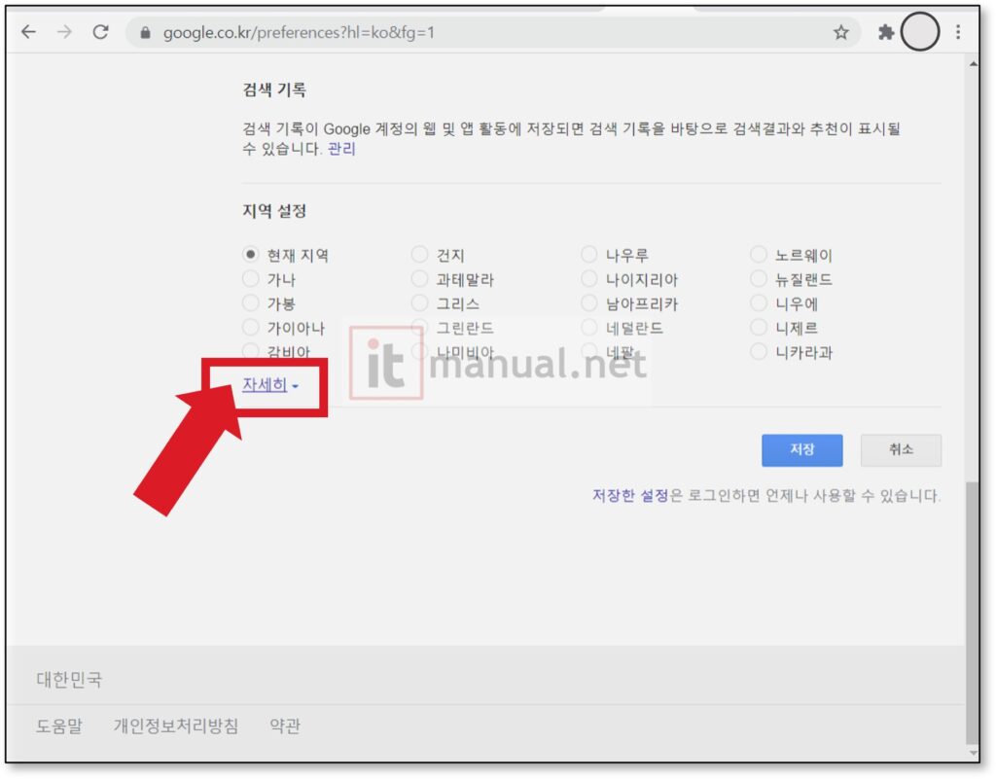Click the scrollbar up arrow
The height and width of the screenshot is (779, 996).
pyautogui.click(x=973, y=63)
